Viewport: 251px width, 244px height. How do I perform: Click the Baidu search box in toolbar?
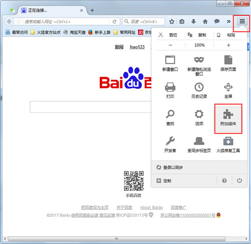tap(144, 22)
